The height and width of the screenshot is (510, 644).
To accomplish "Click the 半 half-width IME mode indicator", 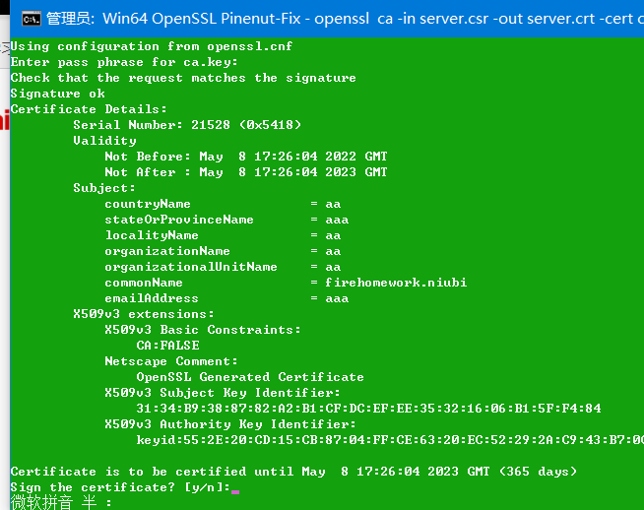I will point(89,502).
